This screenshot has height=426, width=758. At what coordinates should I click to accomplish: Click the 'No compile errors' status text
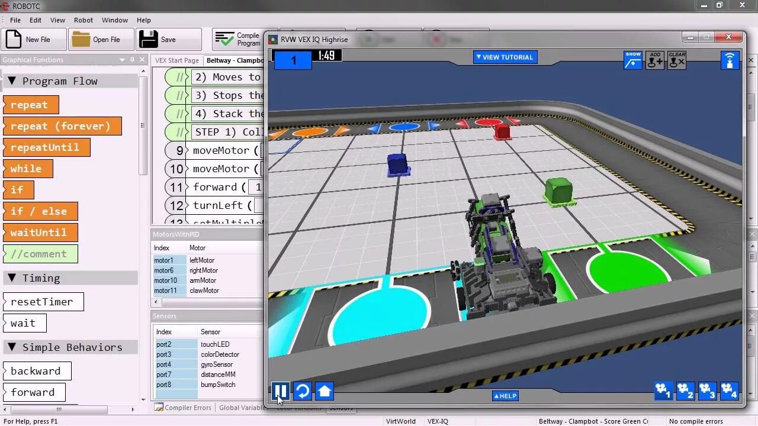pos(696,421)
